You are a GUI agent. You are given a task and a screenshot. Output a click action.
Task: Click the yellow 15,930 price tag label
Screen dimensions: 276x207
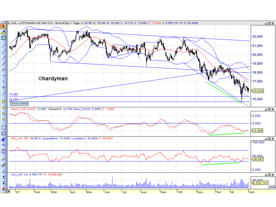[258, 91]
